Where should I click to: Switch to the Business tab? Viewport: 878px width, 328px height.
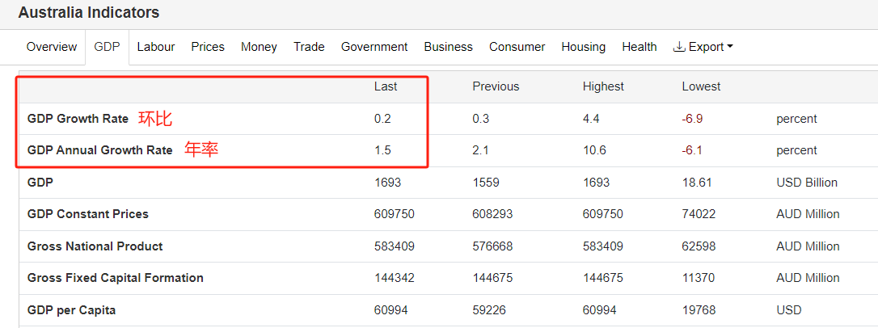pyautogui.click(x=448, y=47)
